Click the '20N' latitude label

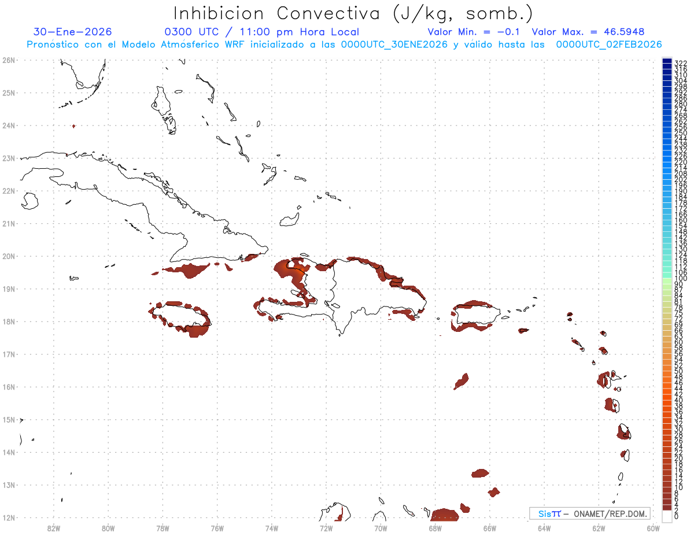point(8,256)
